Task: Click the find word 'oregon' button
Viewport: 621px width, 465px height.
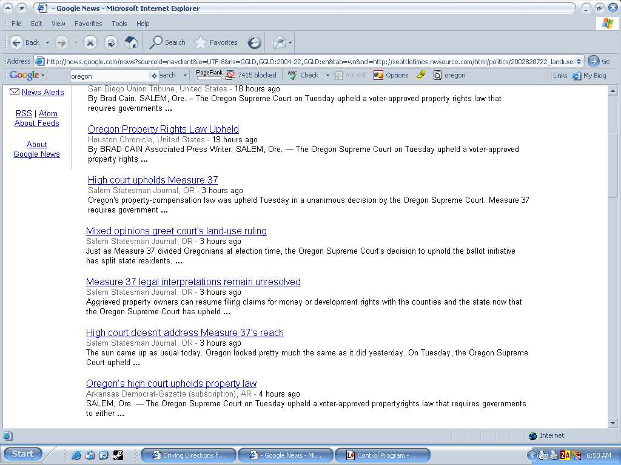Action: (449, 75)
